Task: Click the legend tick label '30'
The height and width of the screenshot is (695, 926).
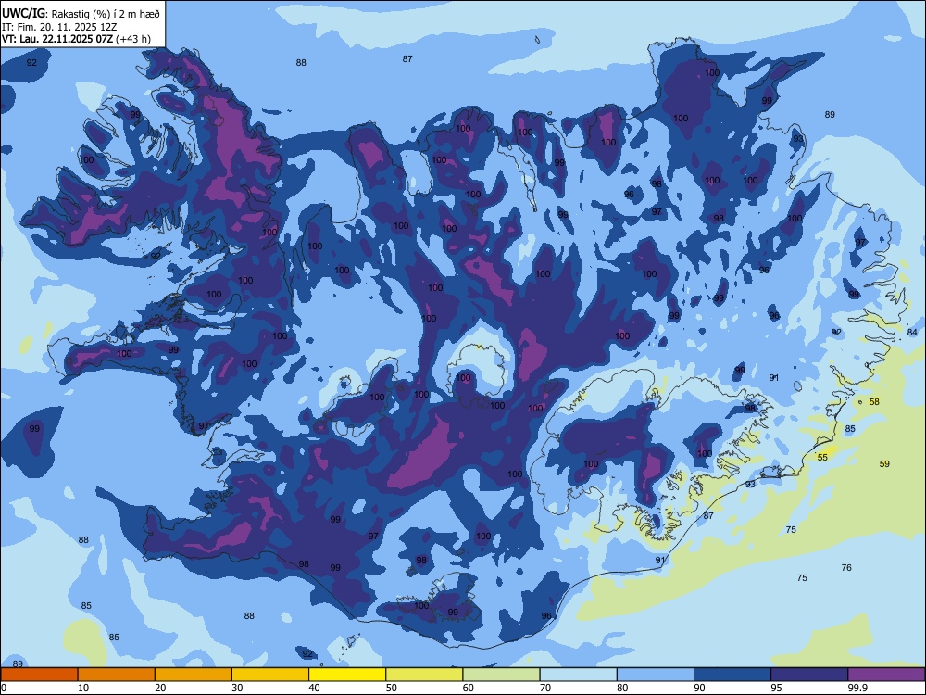Action: tap(237, 688)
